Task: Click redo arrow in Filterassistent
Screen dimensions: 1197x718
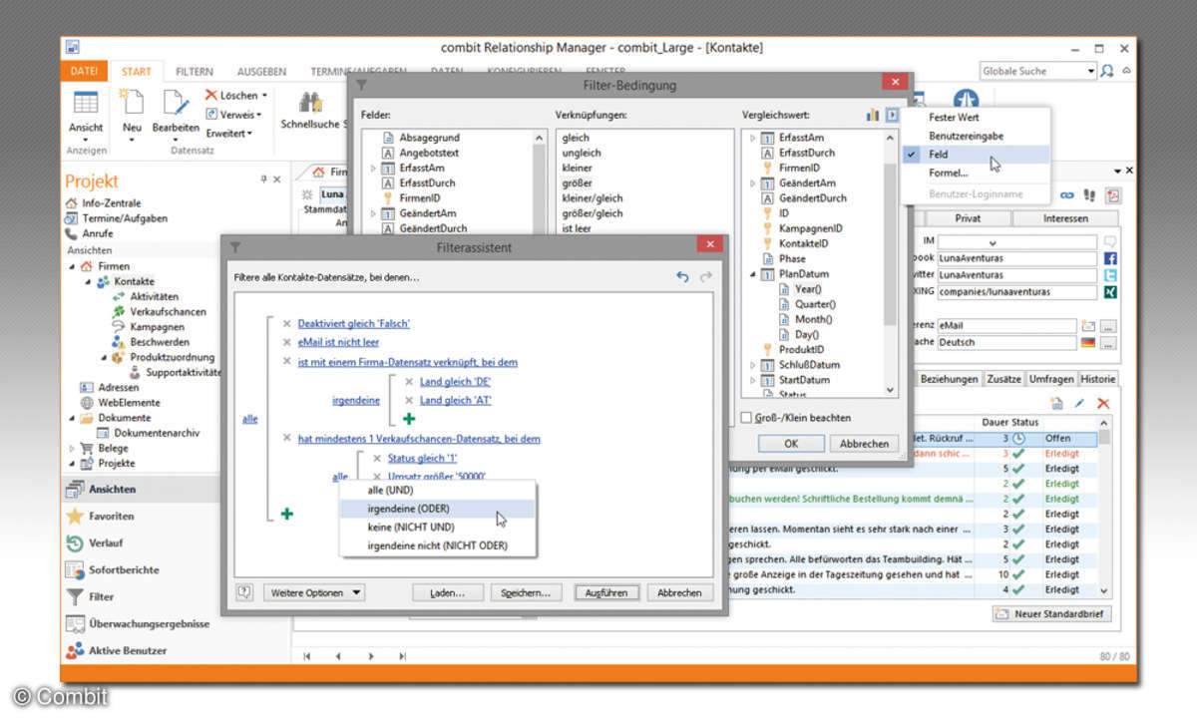Action: pos(706,276)
